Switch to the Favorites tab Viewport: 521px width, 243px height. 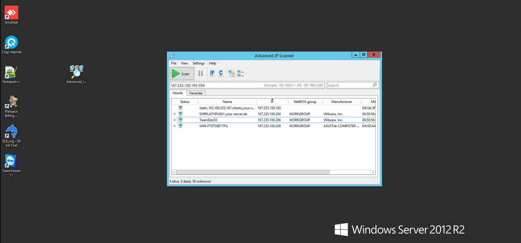tap(196, 93)
